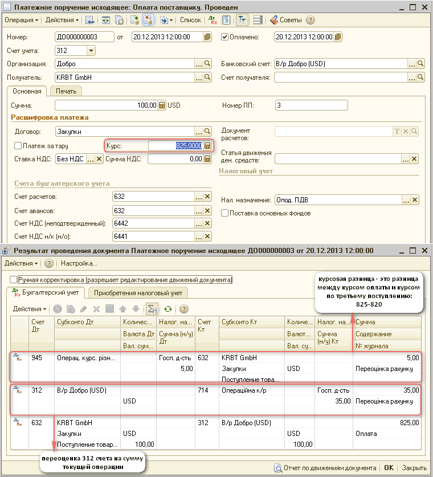Click the OK button
Viewport: 433px width, 477px height.
tap(389, 468)
